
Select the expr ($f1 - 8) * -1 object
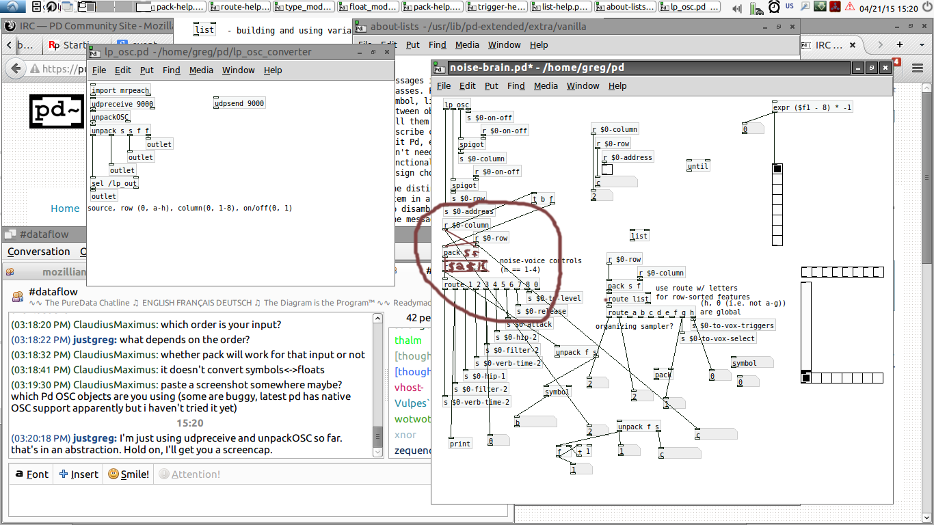(813, 107)
